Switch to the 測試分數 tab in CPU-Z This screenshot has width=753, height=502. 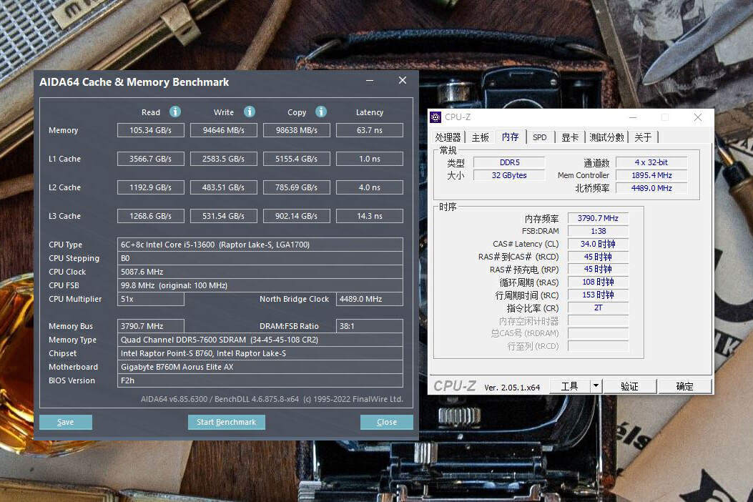click(606, 137)
